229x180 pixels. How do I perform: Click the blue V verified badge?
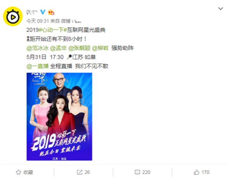[43, 12]
